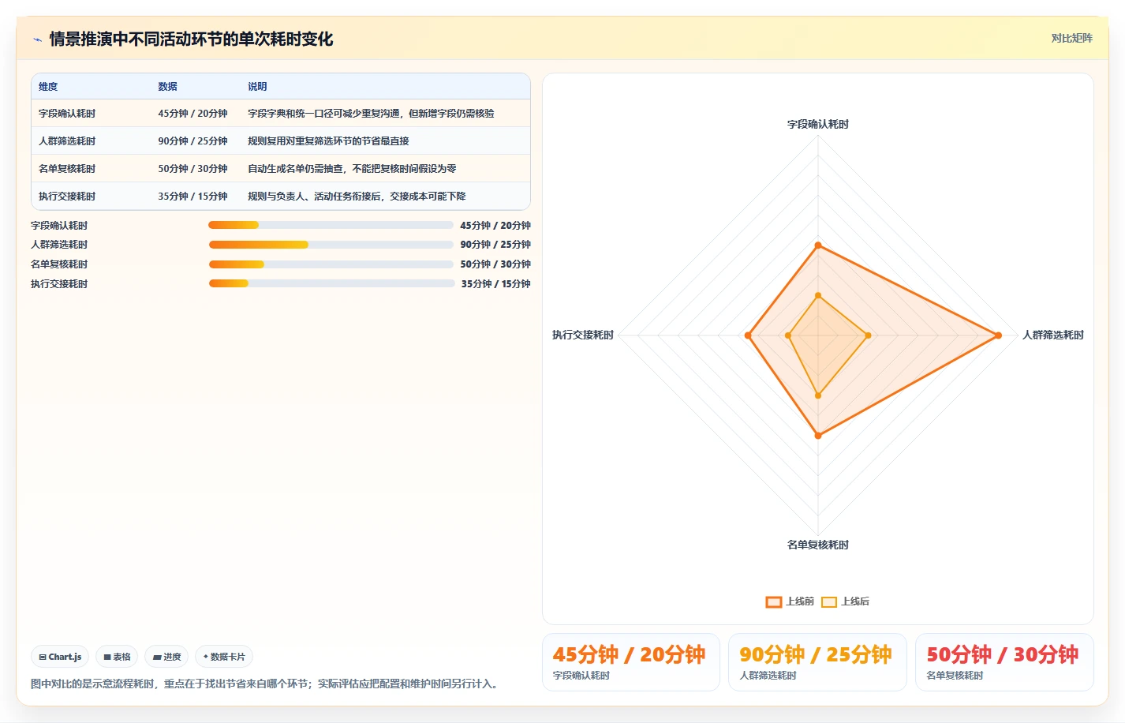Click the 数据卡片 tag chip
Image resolution: width=1125 pixels, height=723 pixels.
click(x=224, y=657)
